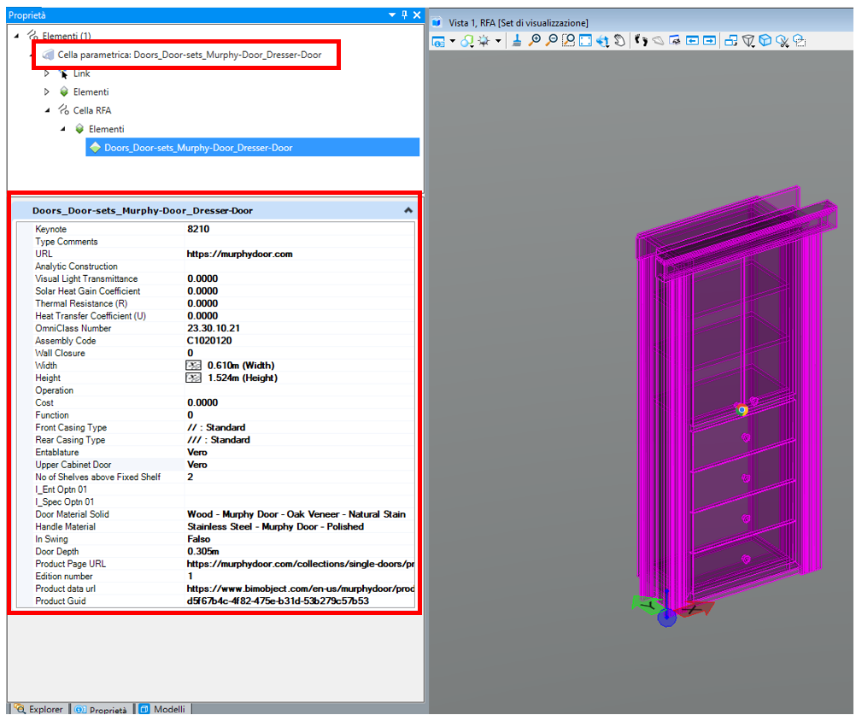Click the Navigate View tool
The width and height of the screenshot is (856, 715).
pos(675,40)
